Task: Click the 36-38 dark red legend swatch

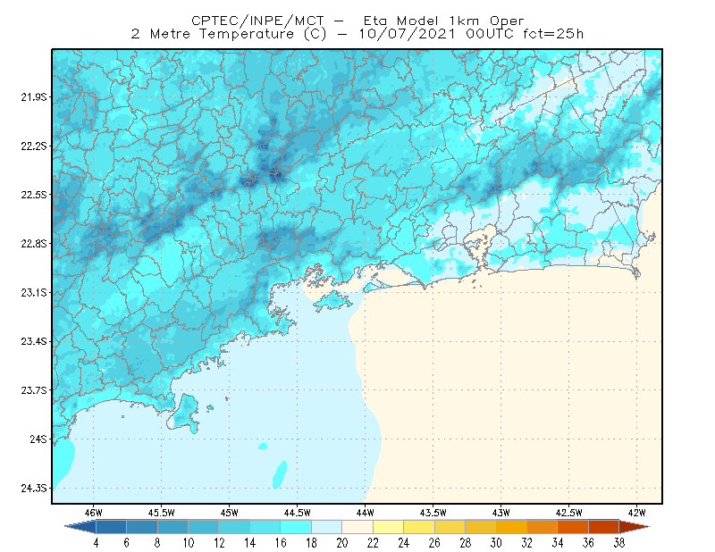Action: click(x=604, y=527)
